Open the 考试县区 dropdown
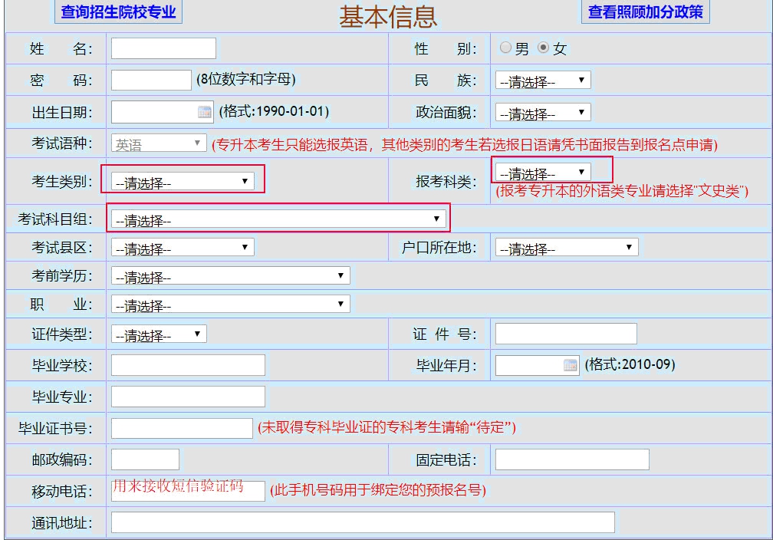 coord(183,247)
